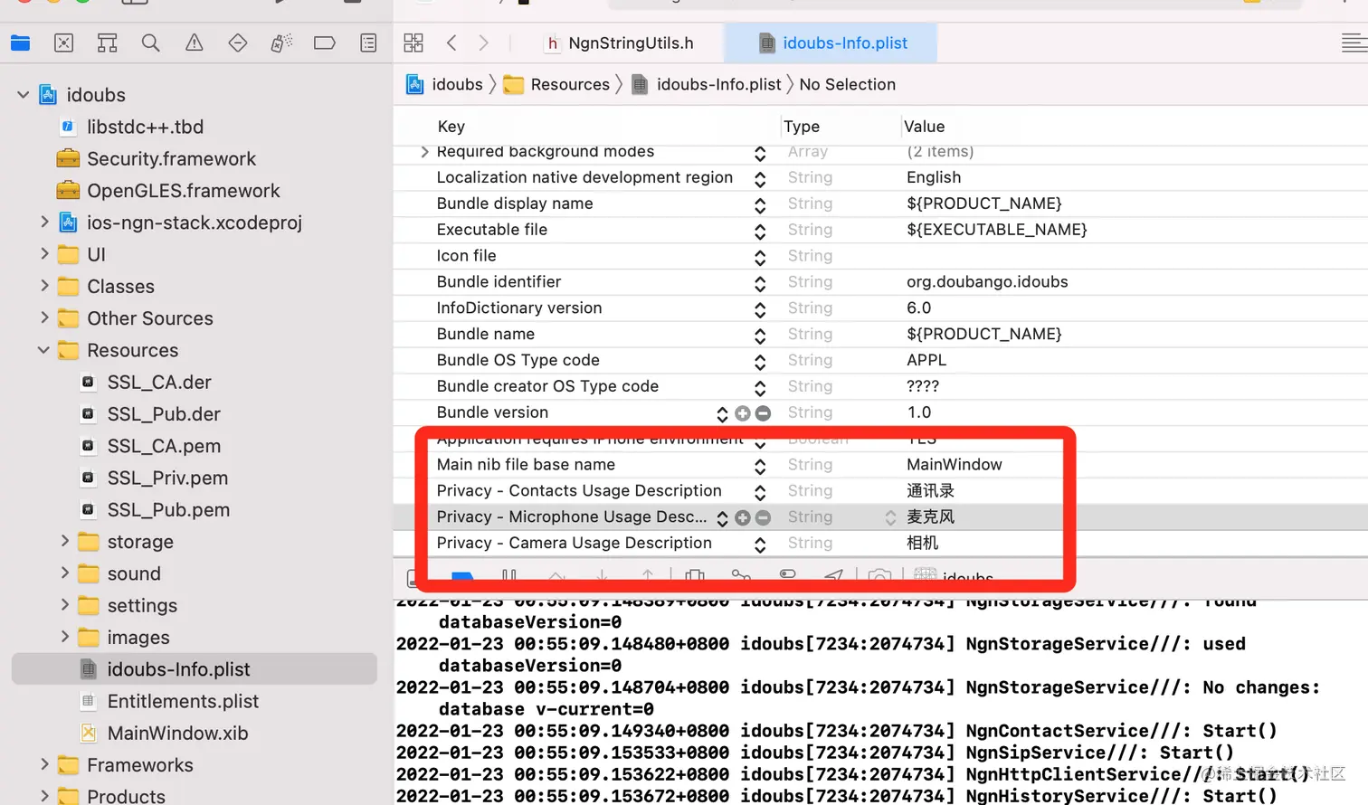The image size is (1368, 805).
Task: Add a row after Bundle version
Action: (743, 413)
